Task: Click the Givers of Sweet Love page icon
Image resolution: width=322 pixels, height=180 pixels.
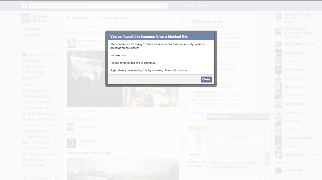Action: pyautogui.click(x=24, y=55)
